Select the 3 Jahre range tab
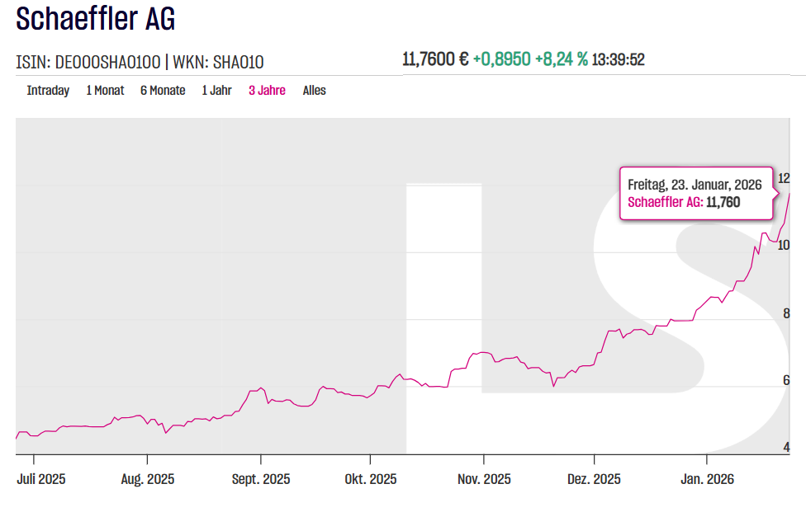 click(x=267, y=91)
